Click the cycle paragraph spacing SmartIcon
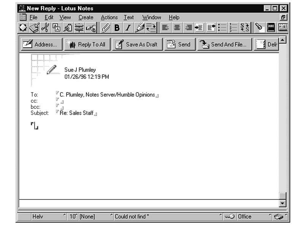 click(x=151, y=28)
